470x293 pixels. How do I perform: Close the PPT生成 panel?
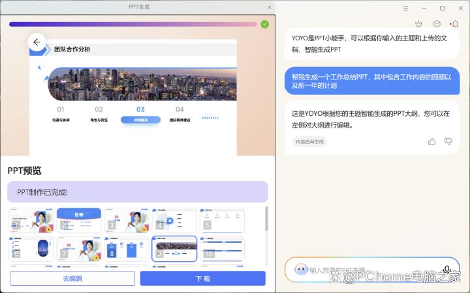[x=269, y=7]
